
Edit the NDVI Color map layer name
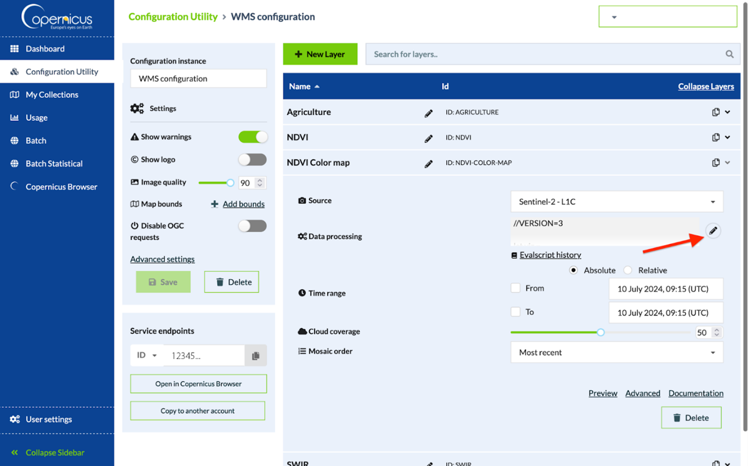(x=428, y=164)
